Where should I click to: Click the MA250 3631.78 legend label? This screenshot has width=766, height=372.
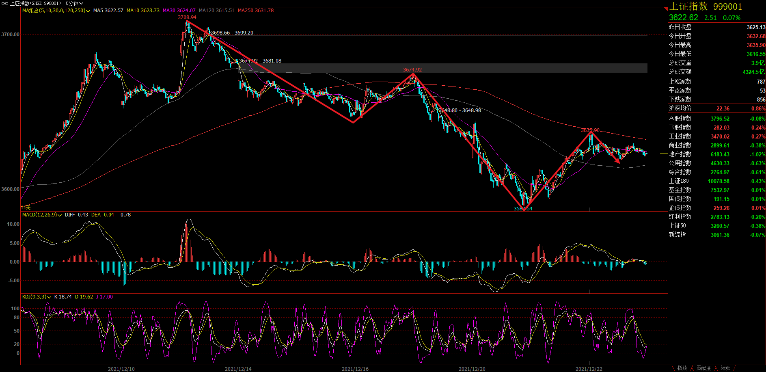click(256, 11)
